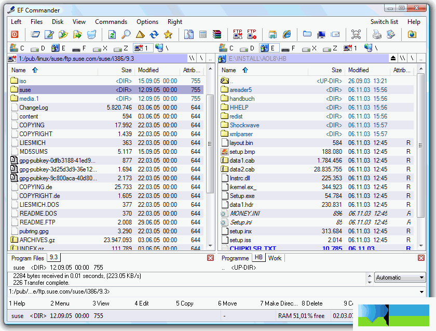436x331 pixels.
Task: Select the ChangeLog file in left panel
Action: [x=106, y=108]
